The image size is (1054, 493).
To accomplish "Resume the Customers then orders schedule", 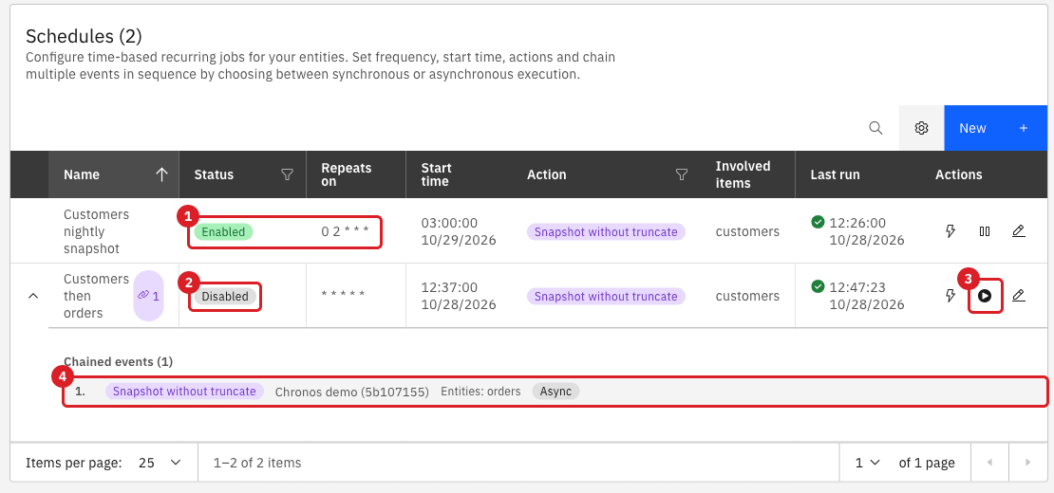I will click(985, 296).
